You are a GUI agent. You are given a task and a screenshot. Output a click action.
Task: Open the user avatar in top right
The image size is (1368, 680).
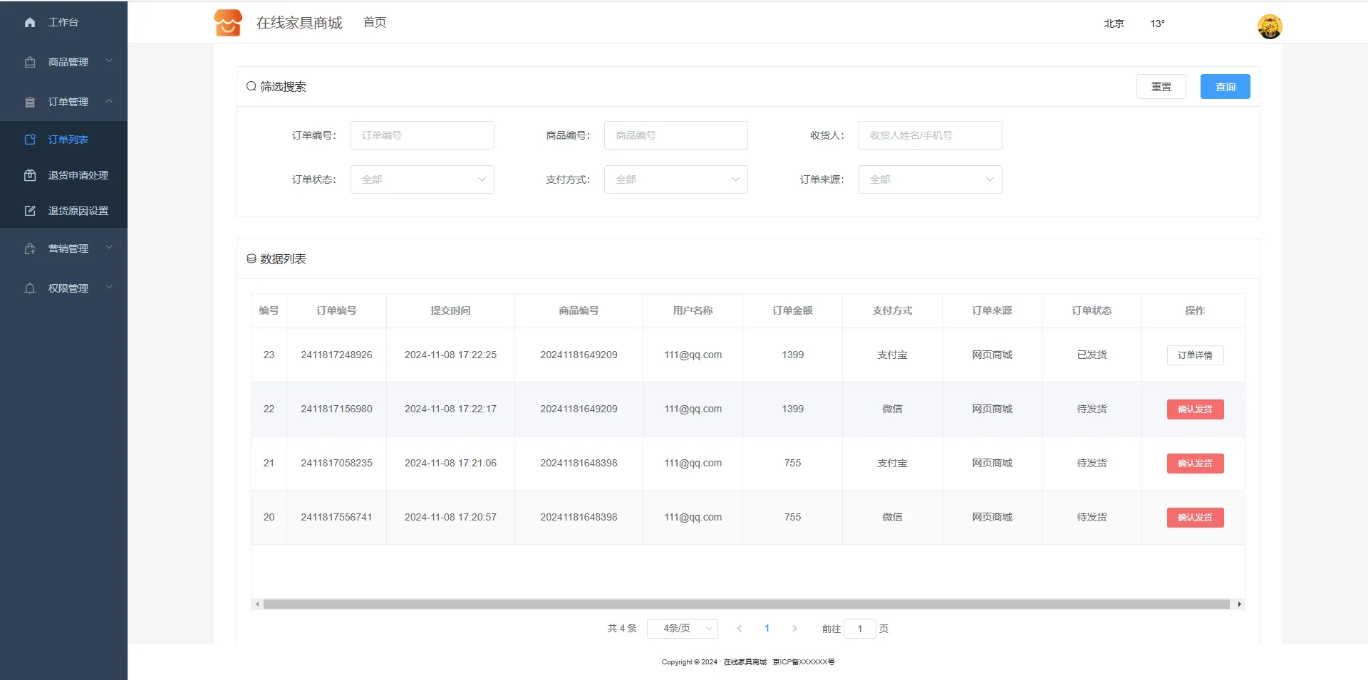tap(1269, 27)
